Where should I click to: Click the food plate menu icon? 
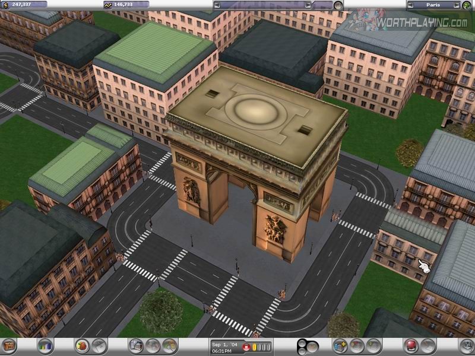(x=82, y=345)
